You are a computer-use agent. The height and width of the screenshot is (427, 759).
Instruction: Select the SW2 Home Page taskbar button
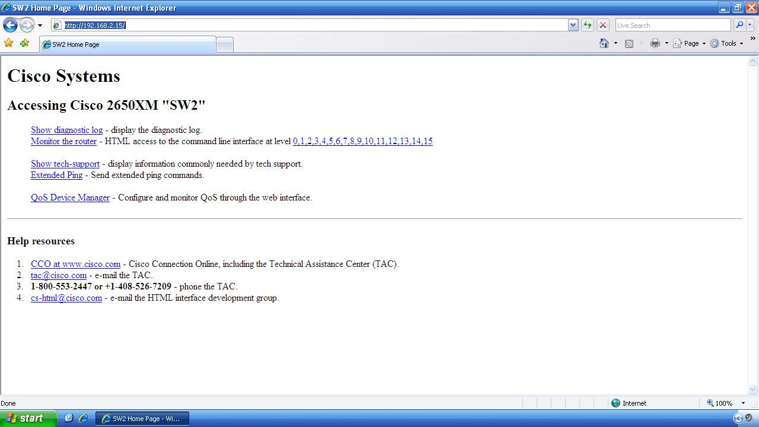tap(142, 418)
